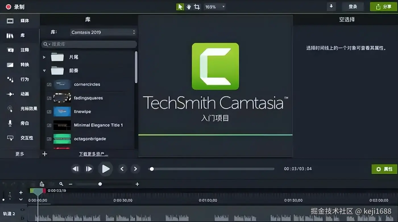
Task: Toggle the 属性 properties panel button
Action: 384,169
